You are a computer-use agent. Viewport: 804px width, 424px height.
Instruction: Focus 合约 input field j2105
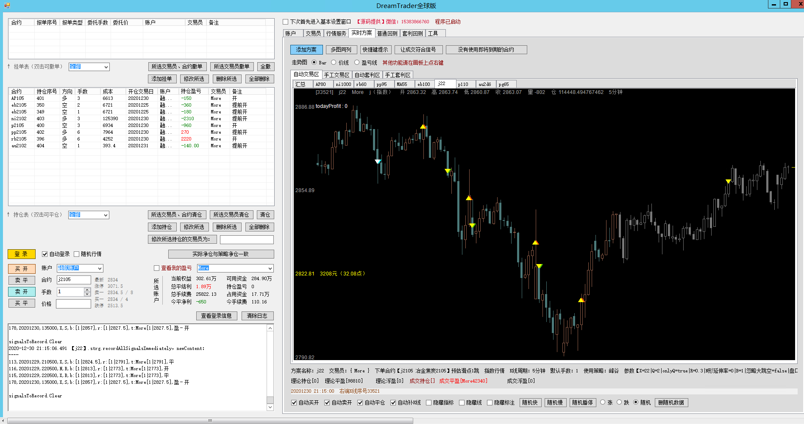(x=74, y=280)
